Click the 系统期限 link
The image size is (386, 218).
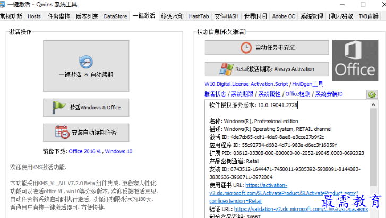(x=242, y=94)
